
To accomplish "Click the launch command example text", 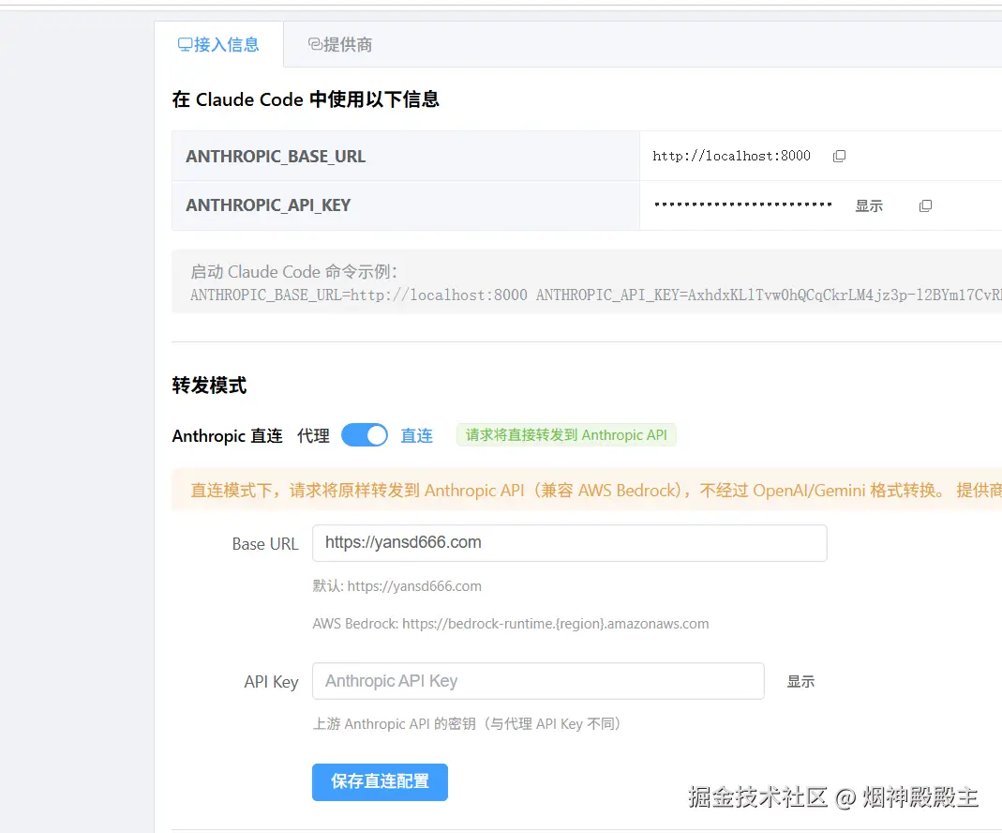I will coord(595,295).
